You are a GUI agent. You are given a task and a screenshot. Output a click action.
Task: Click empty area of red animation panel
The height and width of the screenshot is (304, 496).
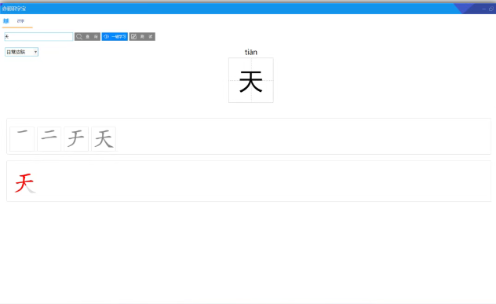[263, 181]
